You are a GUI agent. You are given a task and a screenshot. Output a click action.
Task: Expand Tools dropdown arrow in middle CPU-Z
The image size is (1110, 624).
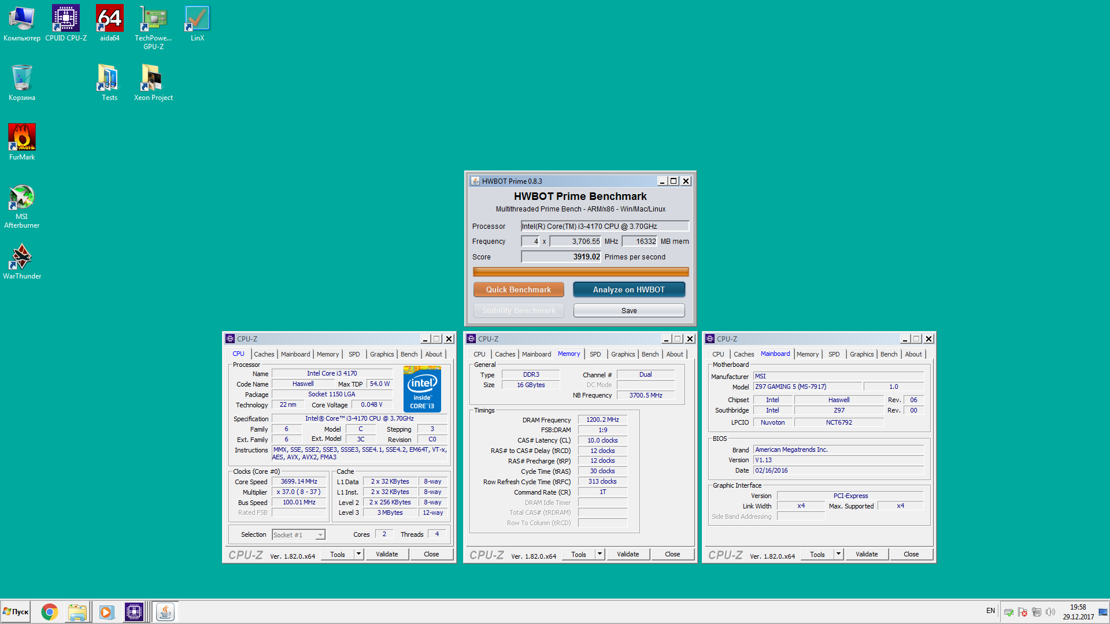[600, 554]
